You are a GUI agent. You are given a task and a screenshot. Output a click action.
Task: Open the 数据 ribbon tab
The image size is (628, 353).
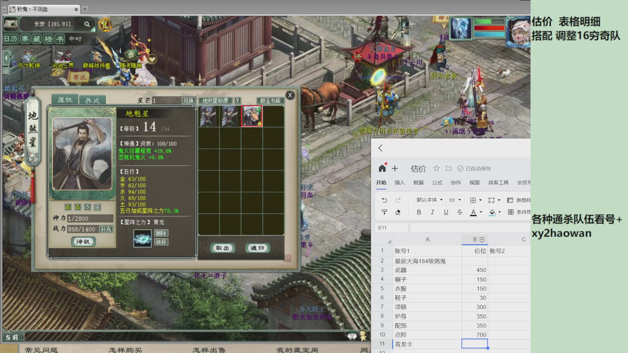(418, 182)
